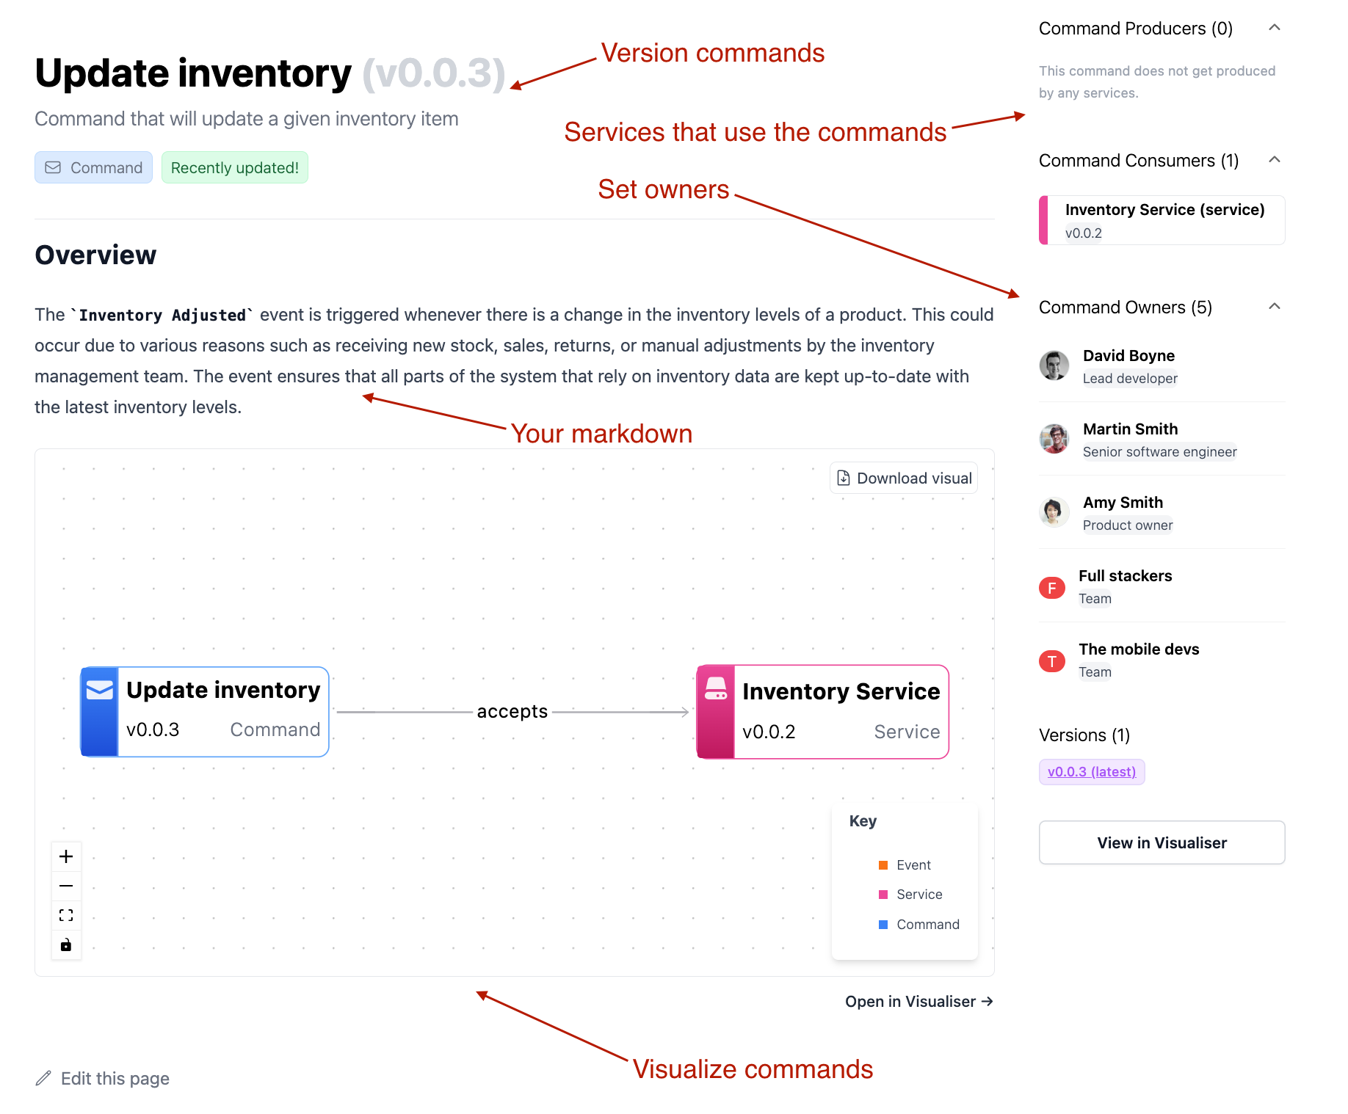Click David Boyne's avatar
This screenshot has width=1348, height=1114.
1054,365
